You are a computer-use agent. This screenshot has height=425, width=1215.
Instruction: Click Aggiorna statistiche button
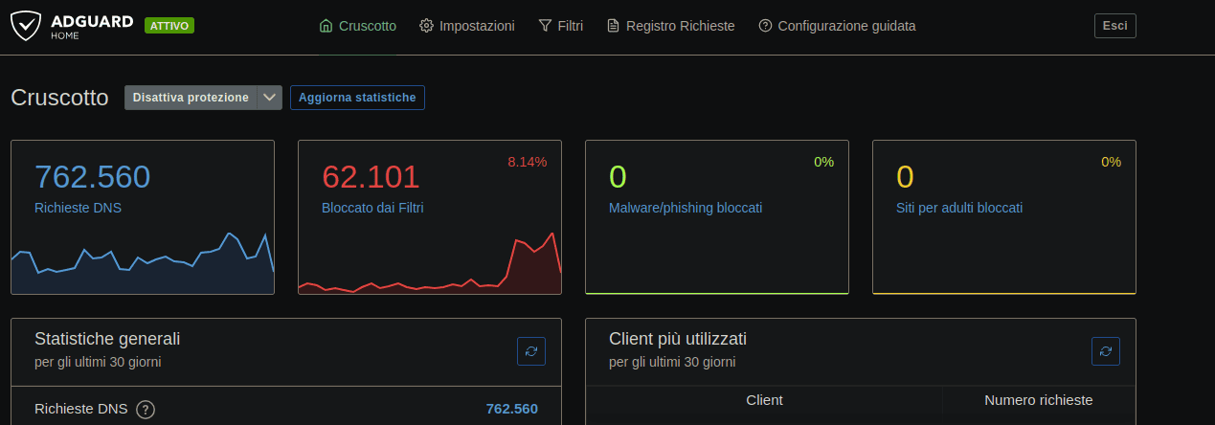point(357,98)
